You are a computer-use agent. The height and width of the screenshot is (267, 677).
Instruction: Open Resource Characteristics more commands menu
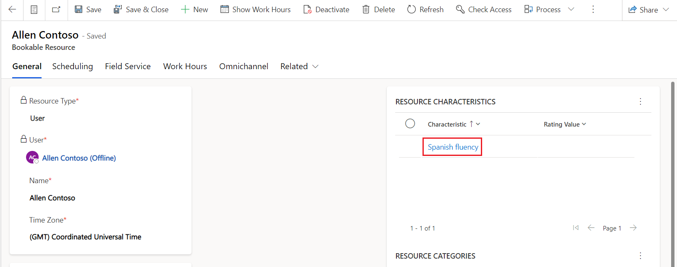(x=640, y=101)
